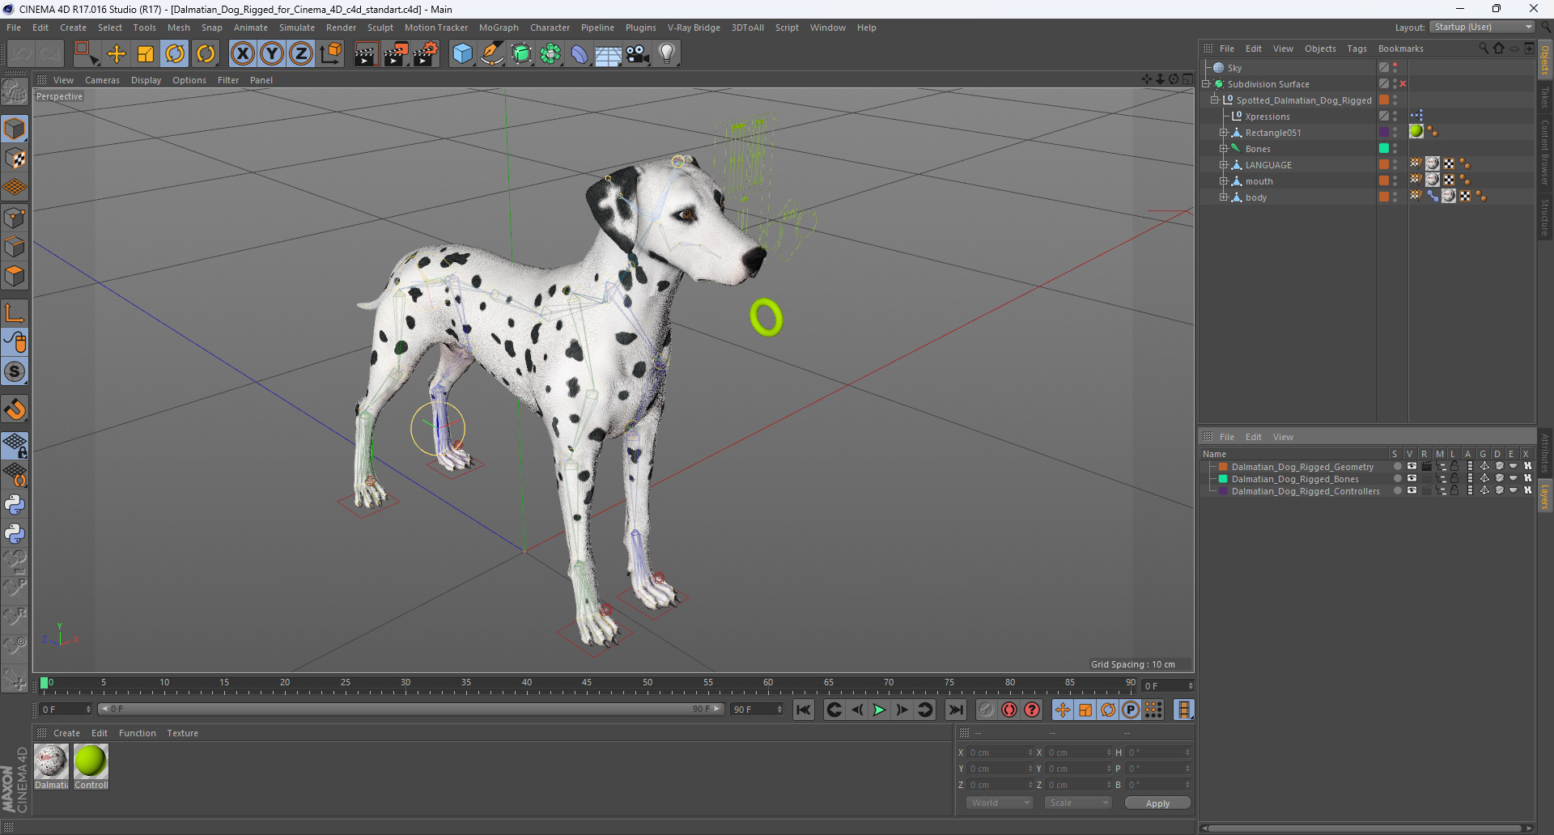Select Points mode in left toolbar
Viewport: 1554px width, 835px height.
[x=15, y=218]
